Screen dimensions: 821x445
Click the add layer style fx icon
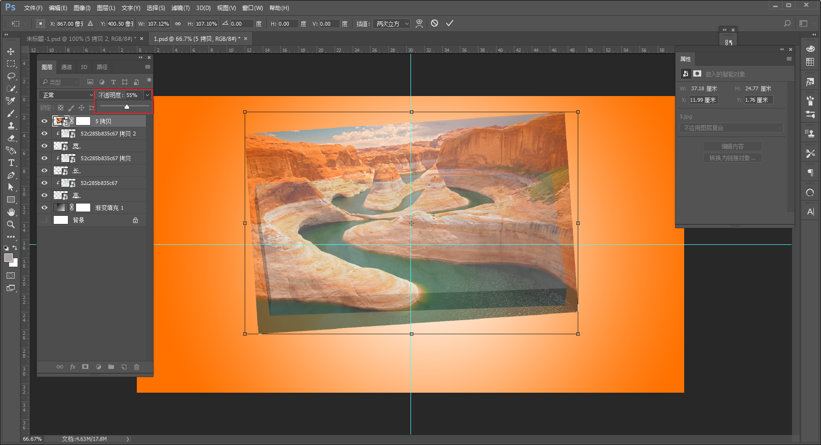click(73, 367)
